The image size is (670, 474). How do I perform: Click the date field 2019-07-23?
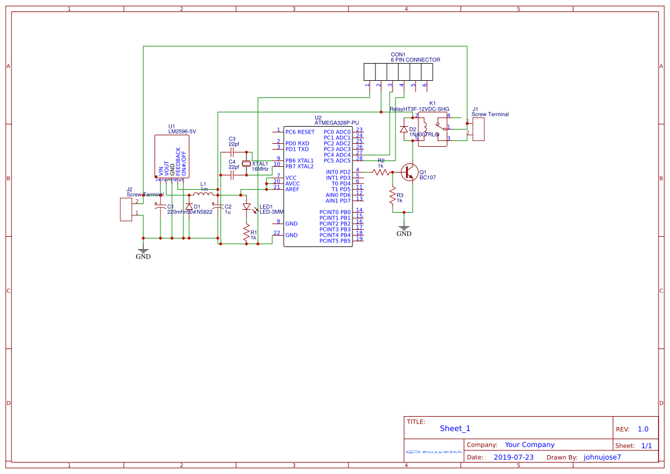(514, 457)
